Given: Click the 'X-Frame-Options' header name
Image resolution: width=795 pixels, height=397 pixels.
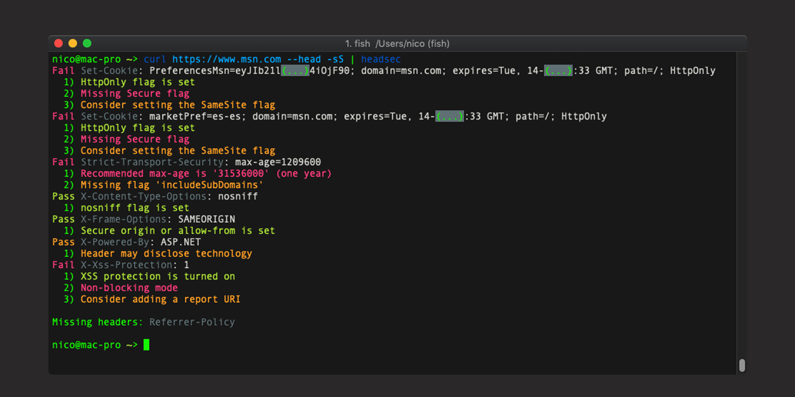Looking at the screenshot, I should (124, 219).
